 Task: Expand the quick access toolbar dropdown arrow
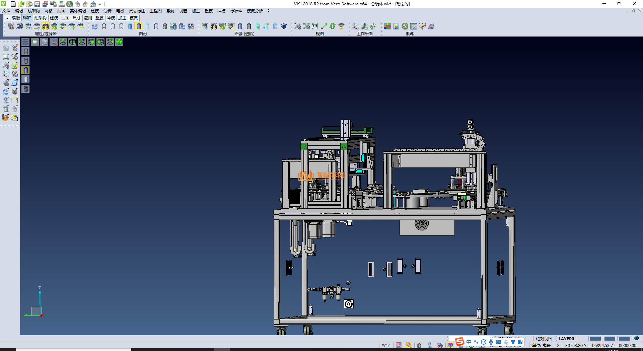tap(100, 4)
